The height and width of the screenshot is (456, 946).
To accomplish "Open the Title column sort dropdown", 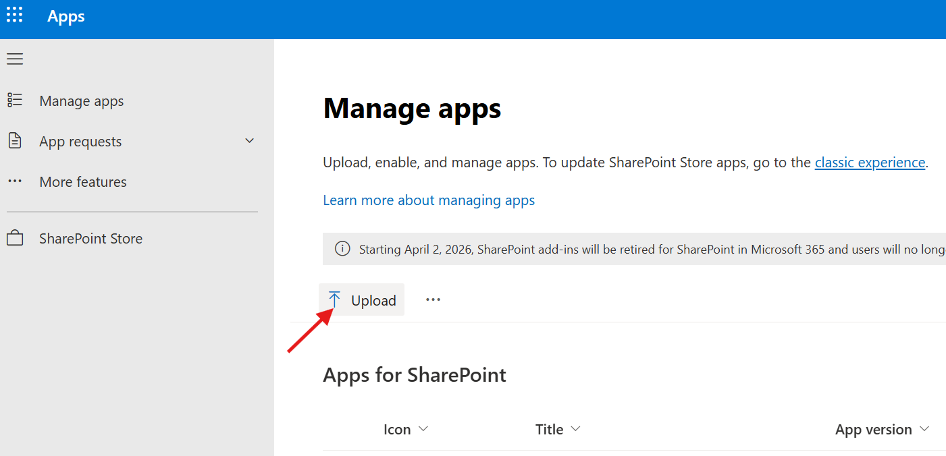I will point(575,429).
